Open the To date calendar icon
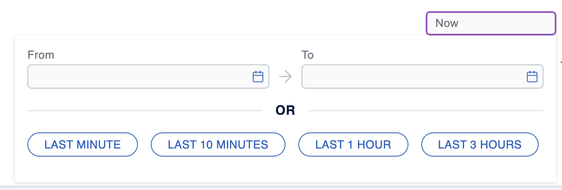This screenshot has height=190, width=562. [x=532, y=76]
